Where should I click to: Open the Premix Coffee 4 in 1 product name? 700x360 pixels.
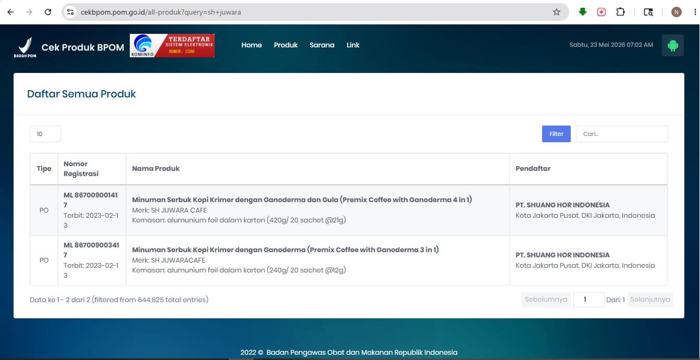coord(302,200)
